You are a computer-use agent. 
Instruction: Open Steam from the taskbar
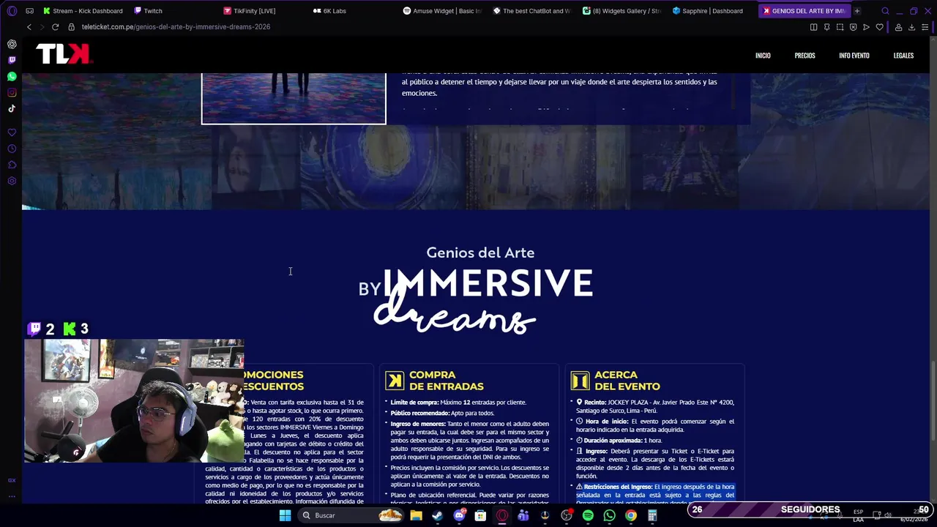437,515
